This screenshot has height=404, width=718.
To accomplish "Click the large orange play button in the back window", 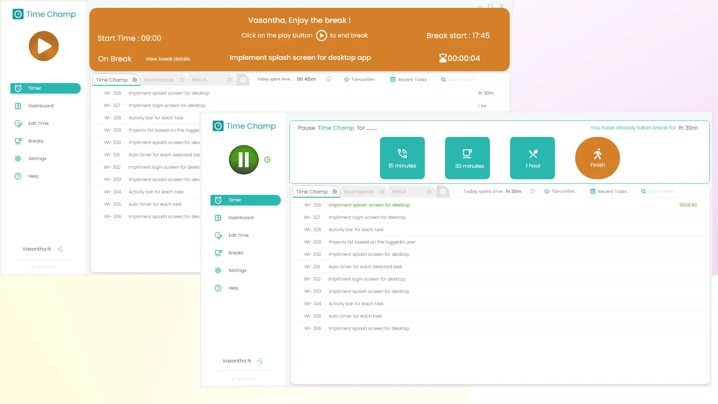I will point(44,46).
